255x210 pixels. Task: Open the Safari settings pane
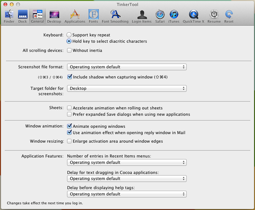pyautogui.click(x=160, y=16)
